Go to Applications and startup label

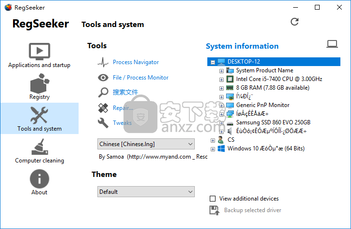[x=39, y=65]
